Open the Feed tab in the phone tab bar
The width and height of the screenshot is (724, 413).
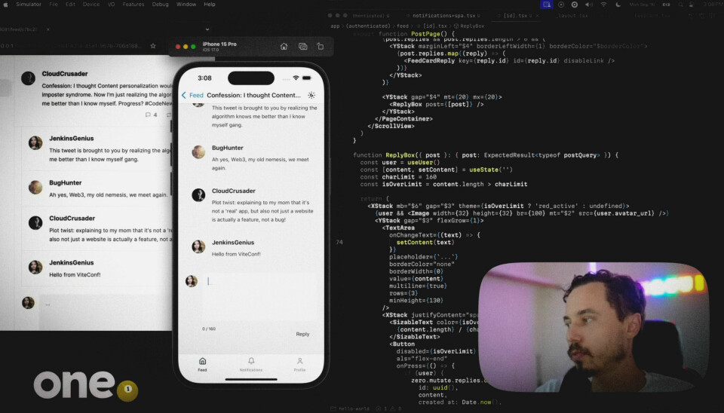tap(202, 364)
